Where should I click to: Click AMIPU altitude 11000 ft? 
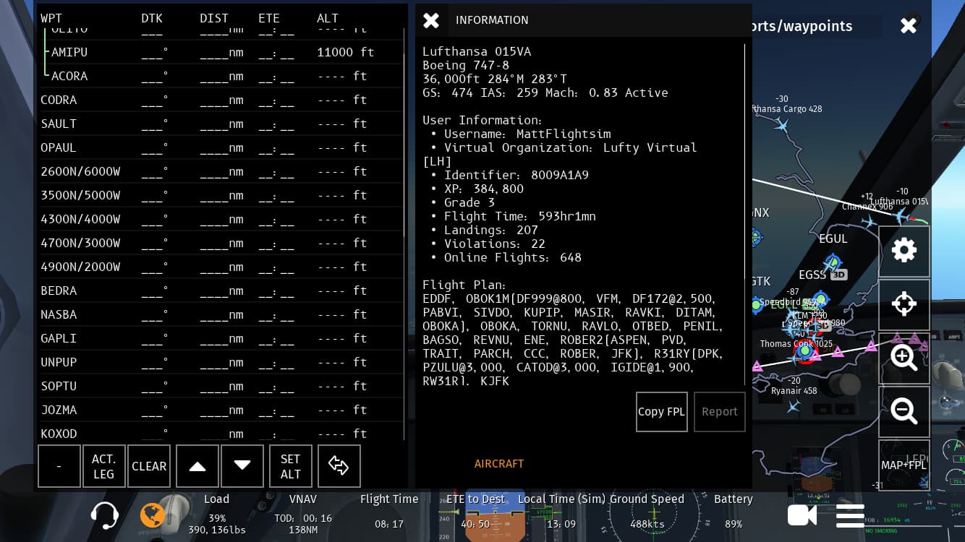point(346,52)
